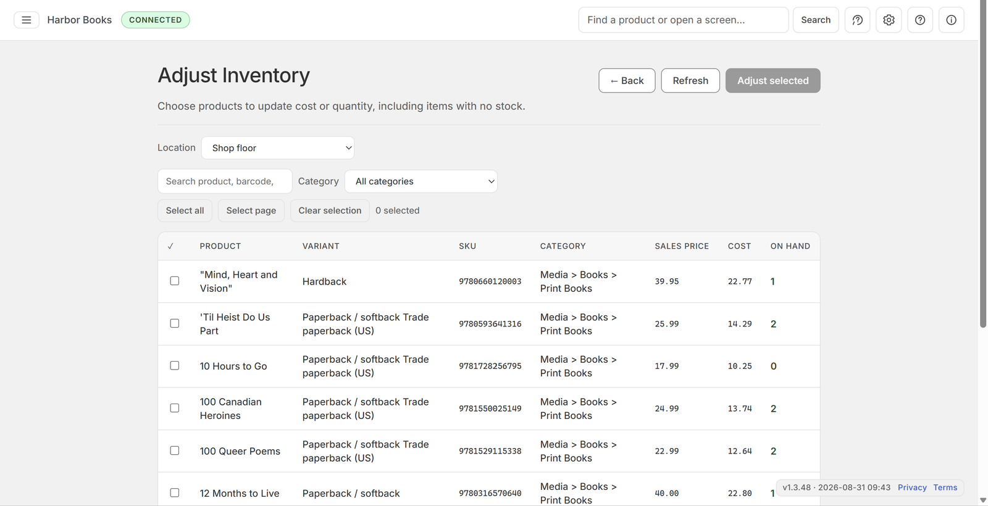Click sales price 39.95

pos(667,281)
